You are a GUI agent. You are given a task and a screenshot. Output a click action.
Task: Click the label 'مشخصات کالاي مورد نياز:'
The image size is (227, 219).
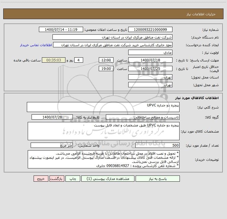click(200, 131)
